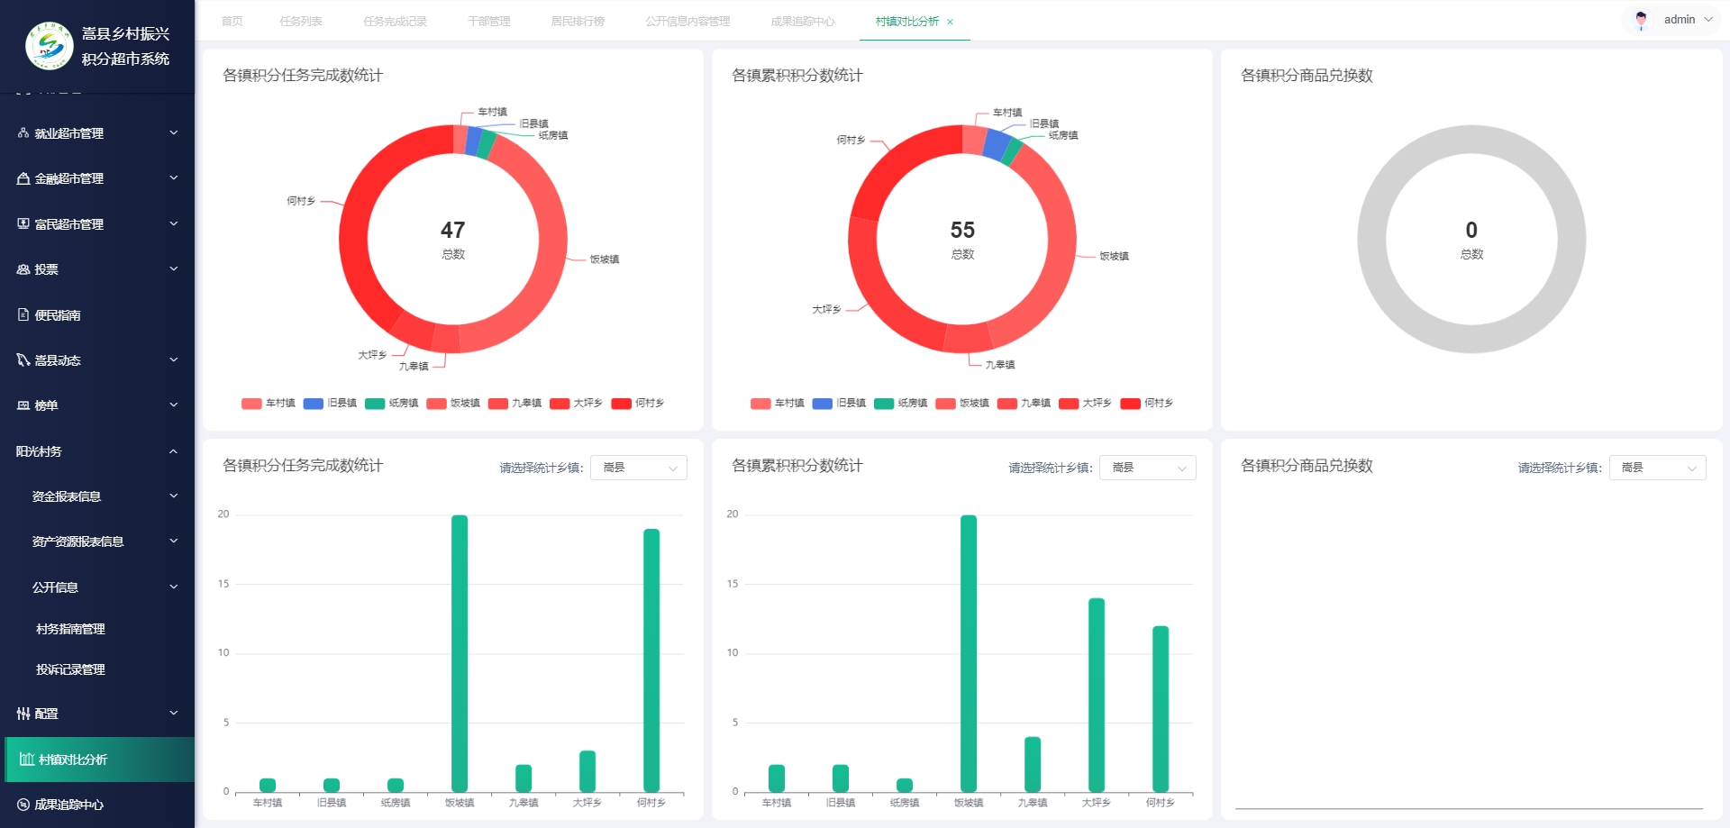Click the 就业超市管理 sidebar icon

[x=23, y=133]
